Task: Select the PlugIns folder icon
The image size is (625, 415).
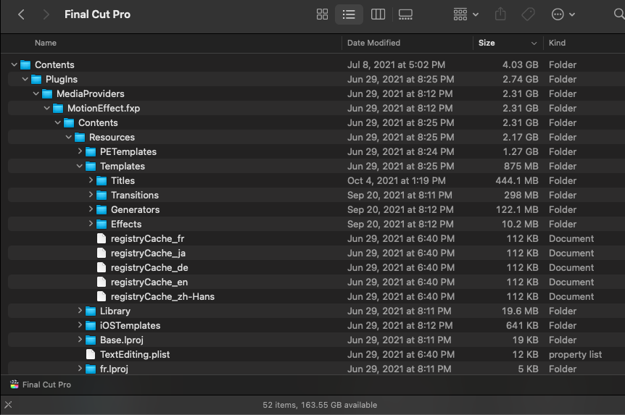Action: click(36, 79)
